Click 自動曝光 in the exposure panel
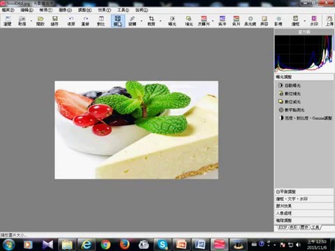335x251 pixels. (x=290, y=86)
